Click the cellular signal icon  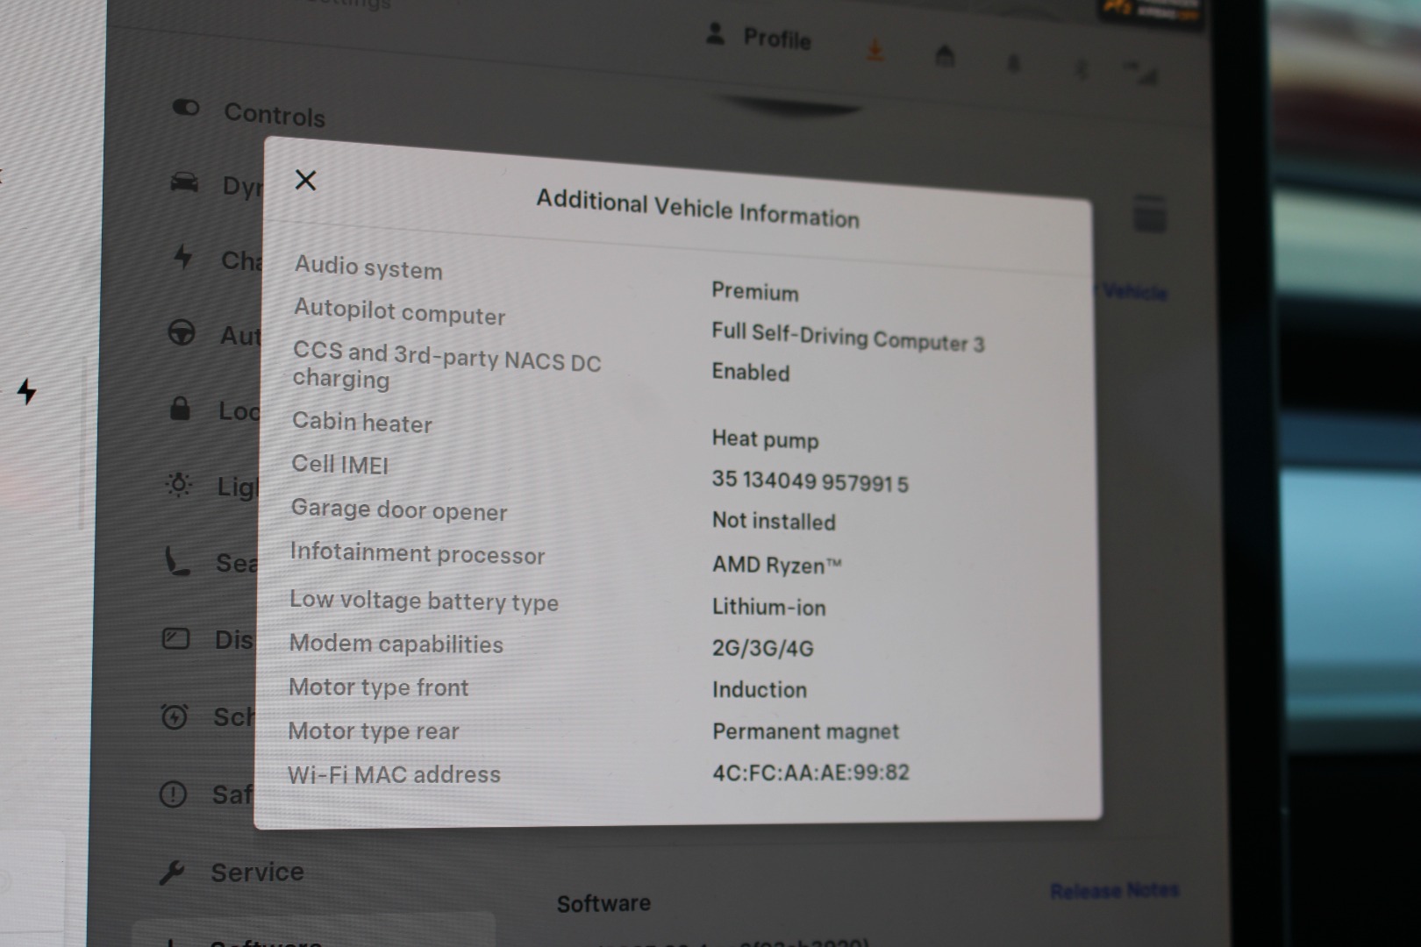(1140, 74)
